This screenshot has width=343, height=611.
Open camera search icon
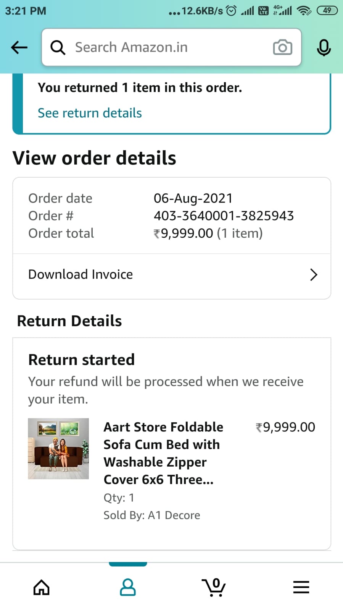282,47
